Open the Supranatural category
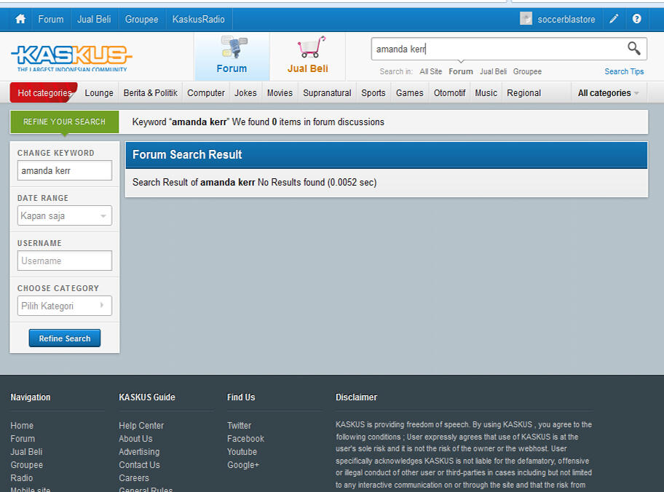The height and width of the screenshot is (492, 664). pyautogui.click(x=328, y=92)
